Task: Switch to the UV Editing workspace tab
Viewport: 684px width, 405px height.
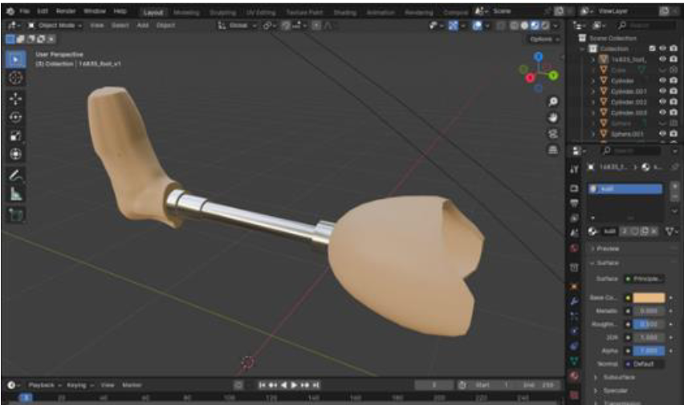Action: (260, 13)
